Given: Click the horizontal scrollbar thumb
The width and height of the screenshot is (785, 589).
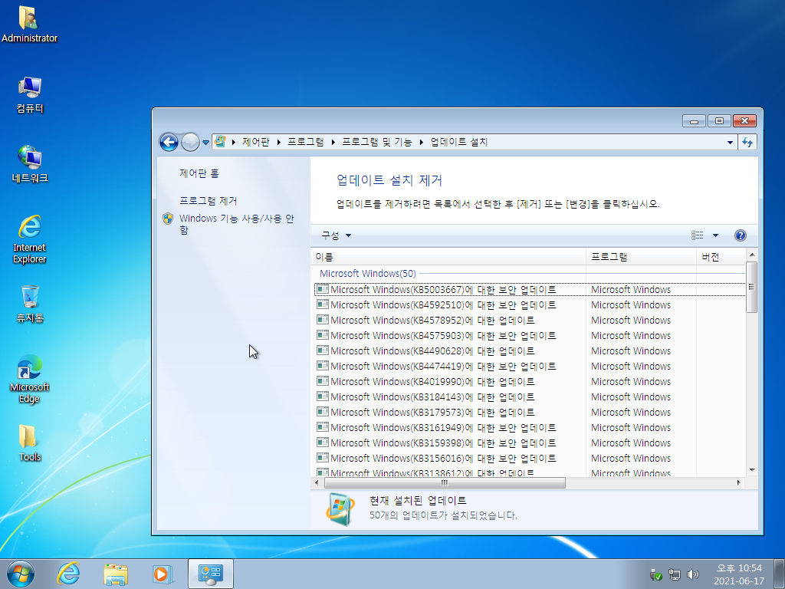Looking at the screenshot, I should (445, 483).
